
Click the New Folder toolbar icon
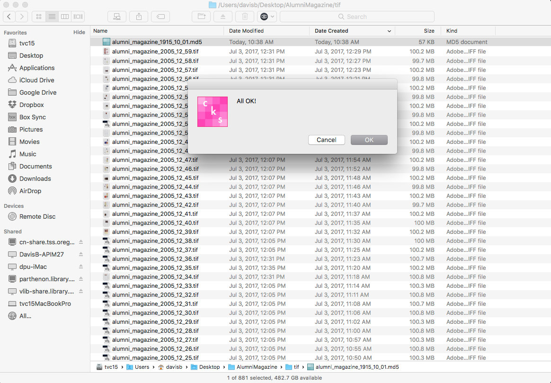[x=201, y=17]
